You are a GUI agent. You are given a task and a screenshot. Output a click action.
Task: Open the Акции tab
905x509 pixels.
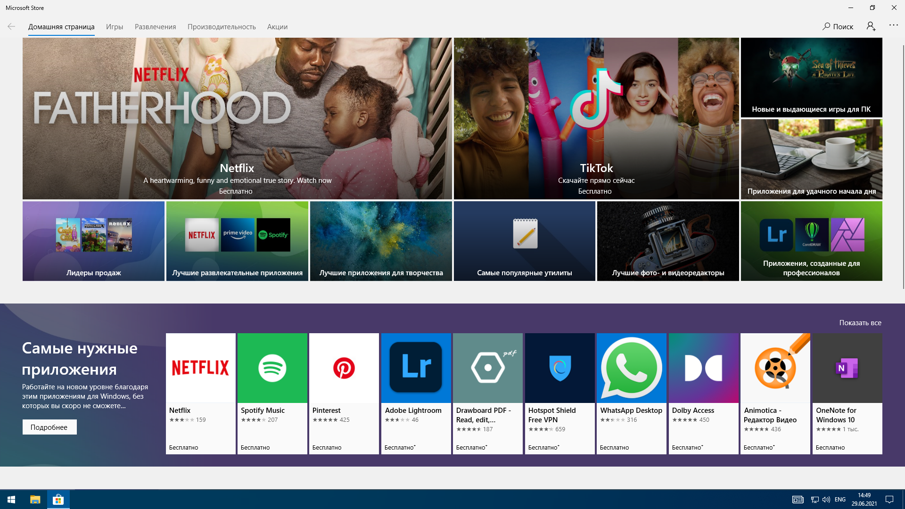coord(277,27)
